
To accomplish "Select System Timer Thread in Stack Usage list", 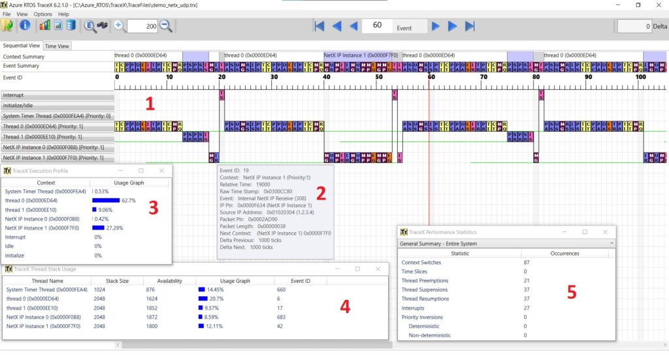I will pos(195,290).
